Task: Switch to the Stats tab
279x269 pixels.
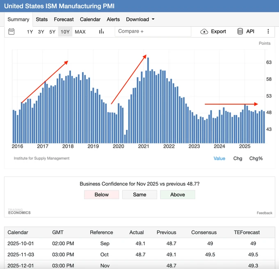Action: (41, 19)
